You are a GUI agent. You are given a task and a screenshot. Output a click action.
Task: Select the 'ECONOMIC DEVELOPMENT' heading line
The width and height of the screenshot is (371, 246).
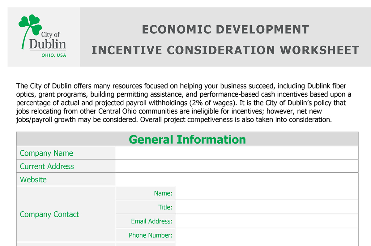(225, 29)
